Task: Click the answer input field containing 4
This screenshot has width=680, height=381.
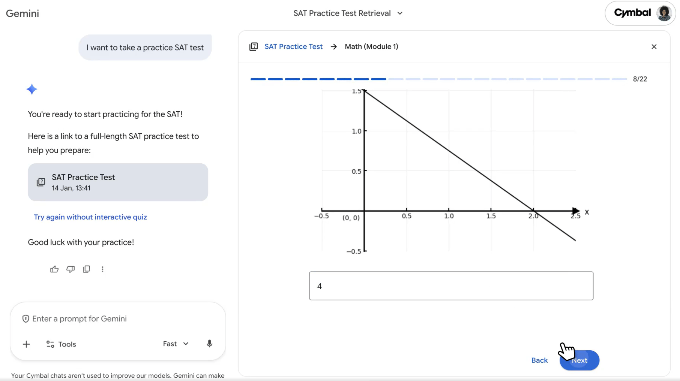Action: pos(451,286)
